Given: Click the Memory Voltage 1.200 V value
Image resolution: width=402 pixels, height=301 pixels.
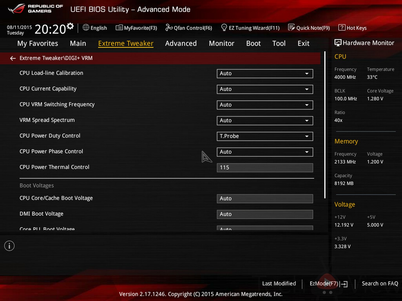Looking at the screenshot, I should 375,162.
